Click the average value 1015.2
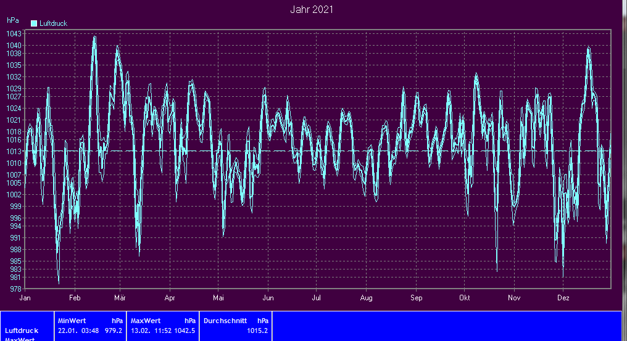Image resolution: width=627 pixels, height=341 pixels. [x=257, y=331]
